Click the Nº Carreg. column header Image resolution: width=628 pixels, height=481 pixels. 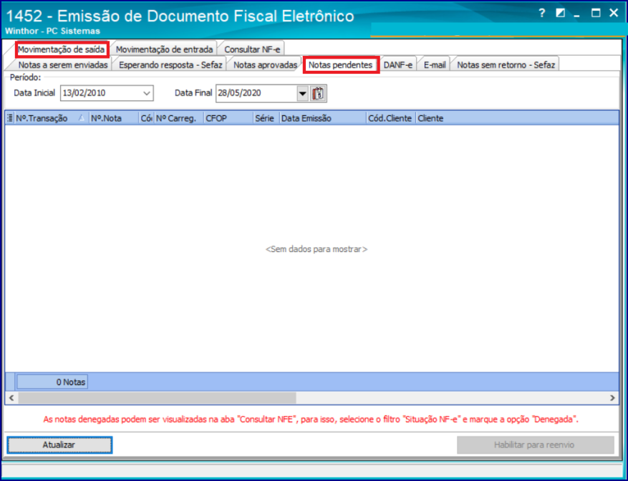pyautogui.click(x=178, y=118)
